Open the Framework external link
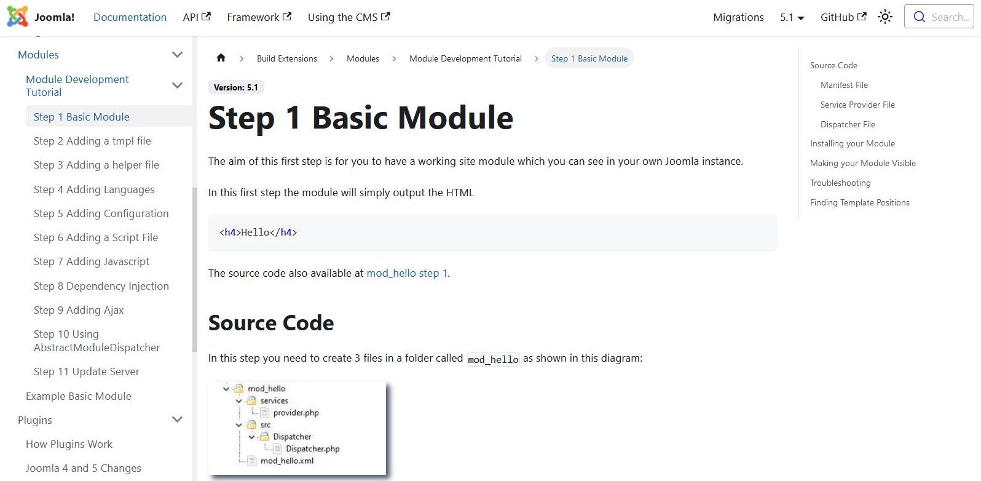 pyautogui.click(x=259, y=17)
